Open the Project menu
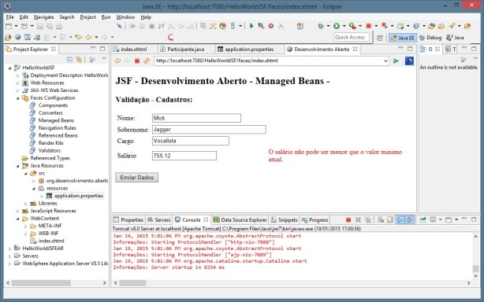 click(87, 17)
